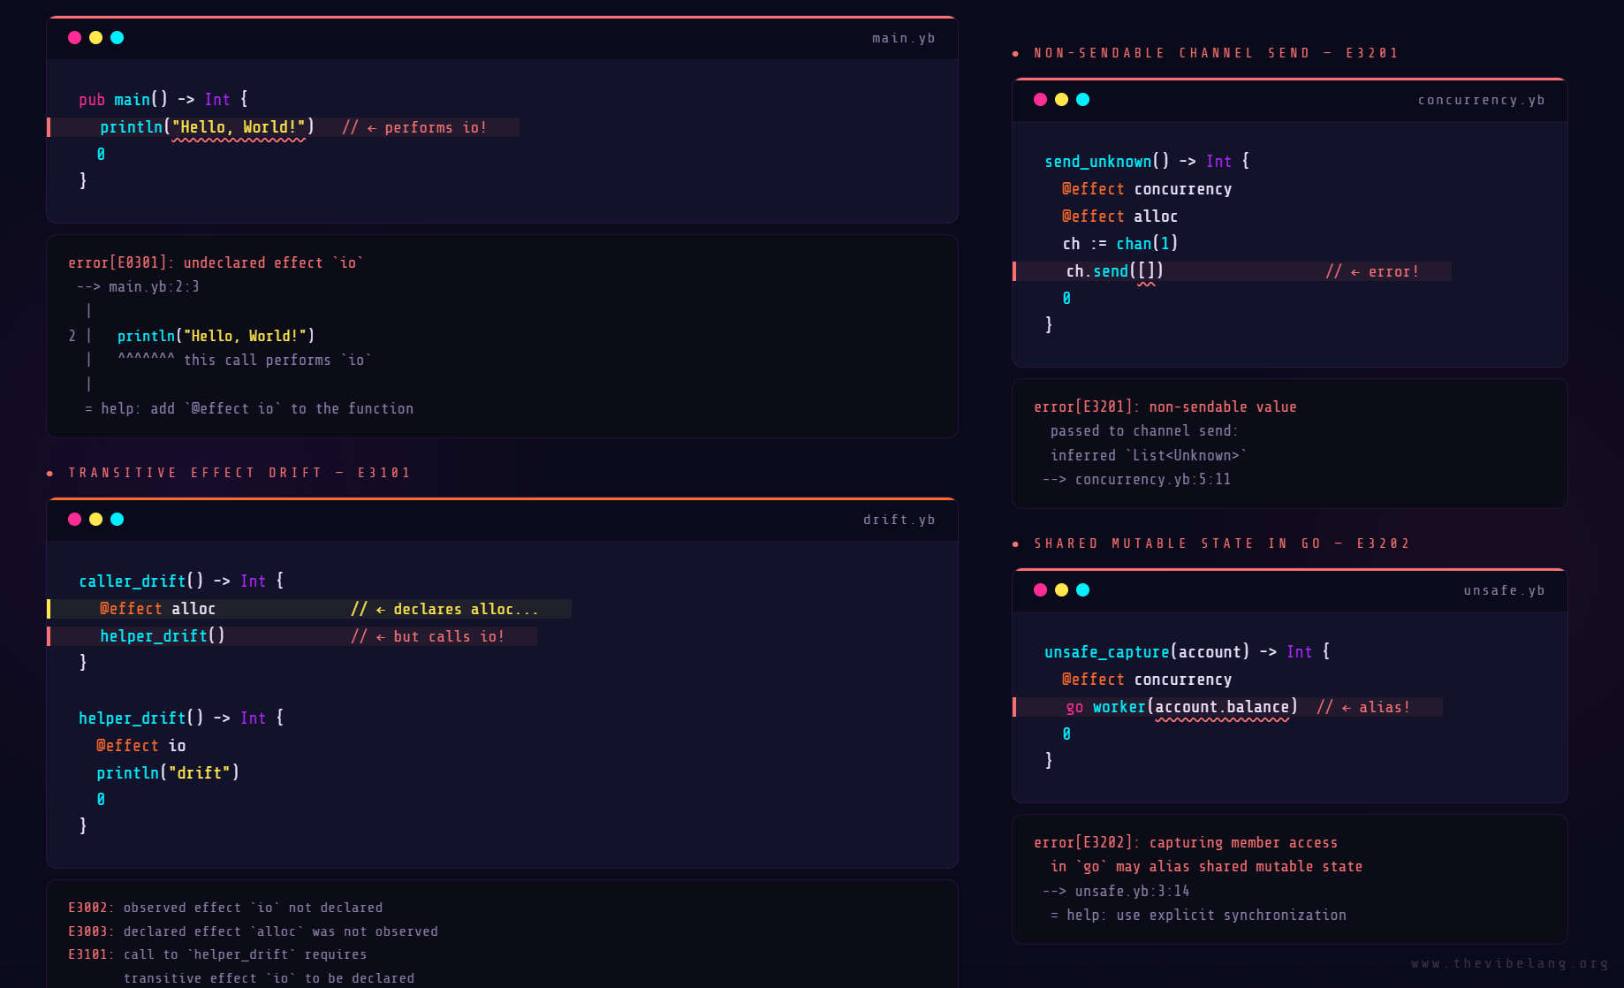The height and width of the screenshot is (988, 1624).
Task: Click 'in `go` may alias shared mutable state'
Action: click(x=1207, y=866)
